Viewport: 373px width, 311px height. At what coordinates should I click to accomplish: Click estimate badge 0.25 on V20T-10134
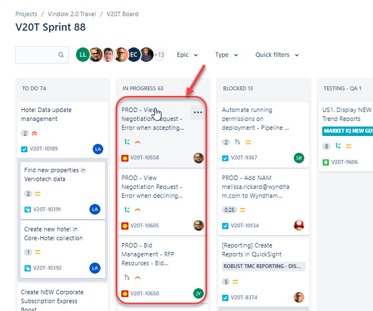229,210
